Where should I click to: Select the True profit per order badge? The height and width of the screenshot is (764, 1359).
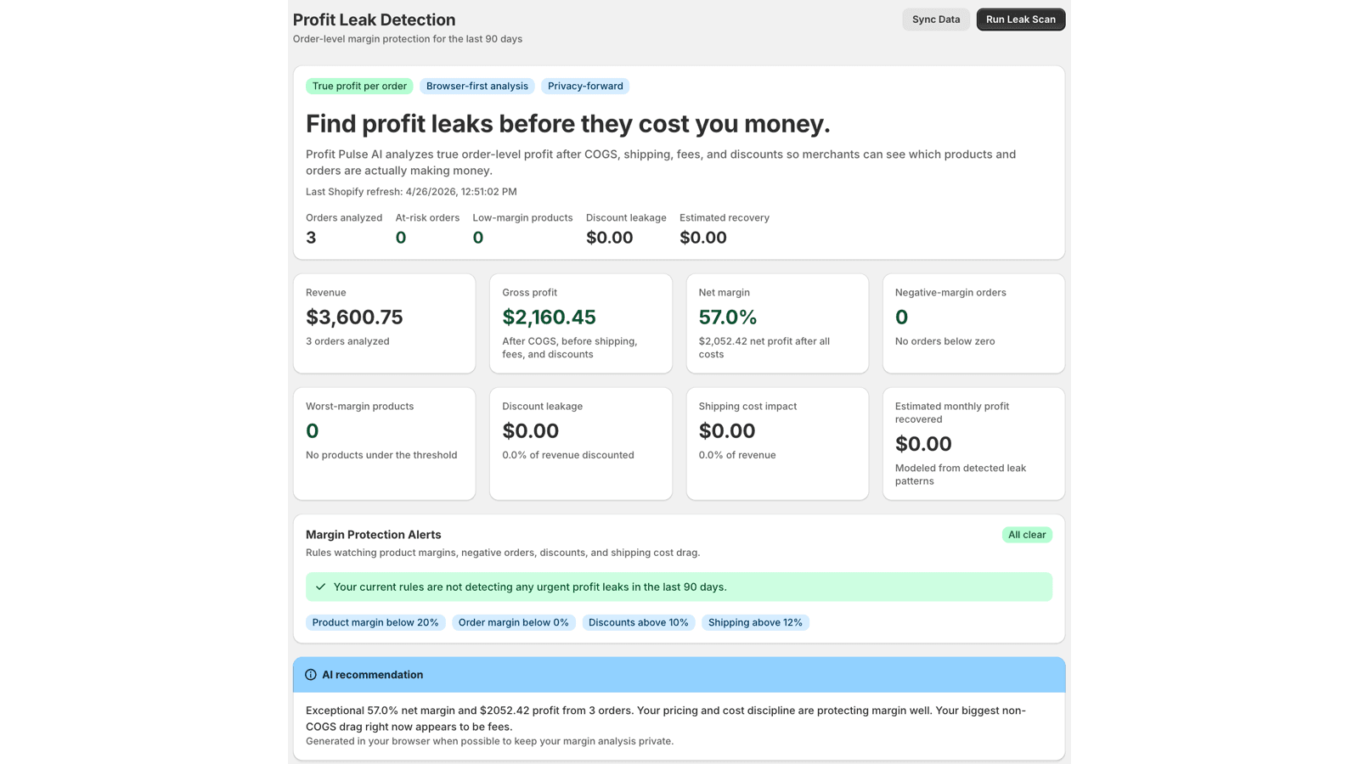359,86
